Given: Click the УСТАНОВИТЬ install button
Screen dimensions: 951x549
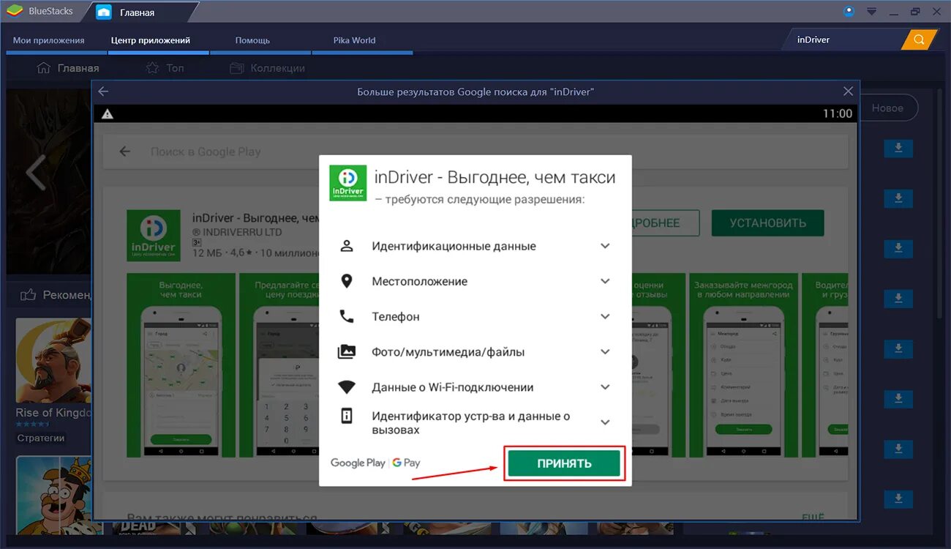Looking at the screenshot, I should point(767,223).
